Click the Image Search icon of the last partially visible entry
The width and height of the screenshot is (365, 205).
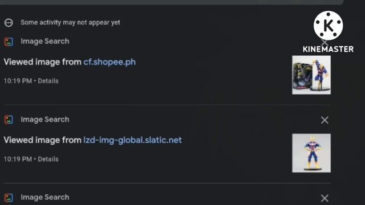pos(9,198)
